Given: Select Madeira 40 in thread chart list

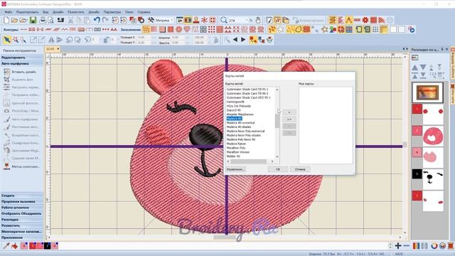Looking at the screenshot, I should pos(234,119).
